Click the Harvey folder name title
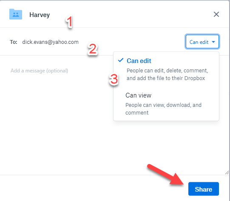Screen dimensions: 230x201 (40, 15)
